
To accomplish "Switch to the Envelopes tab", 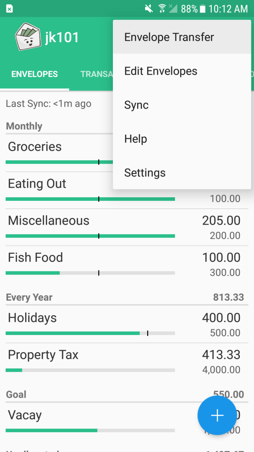I will [x=34, y=74].
